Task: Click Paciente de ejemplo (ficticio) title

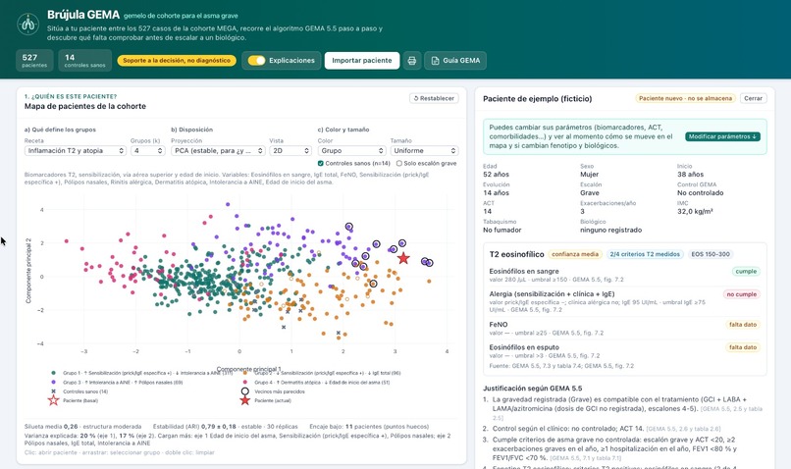Action: (x=537, y=99)
